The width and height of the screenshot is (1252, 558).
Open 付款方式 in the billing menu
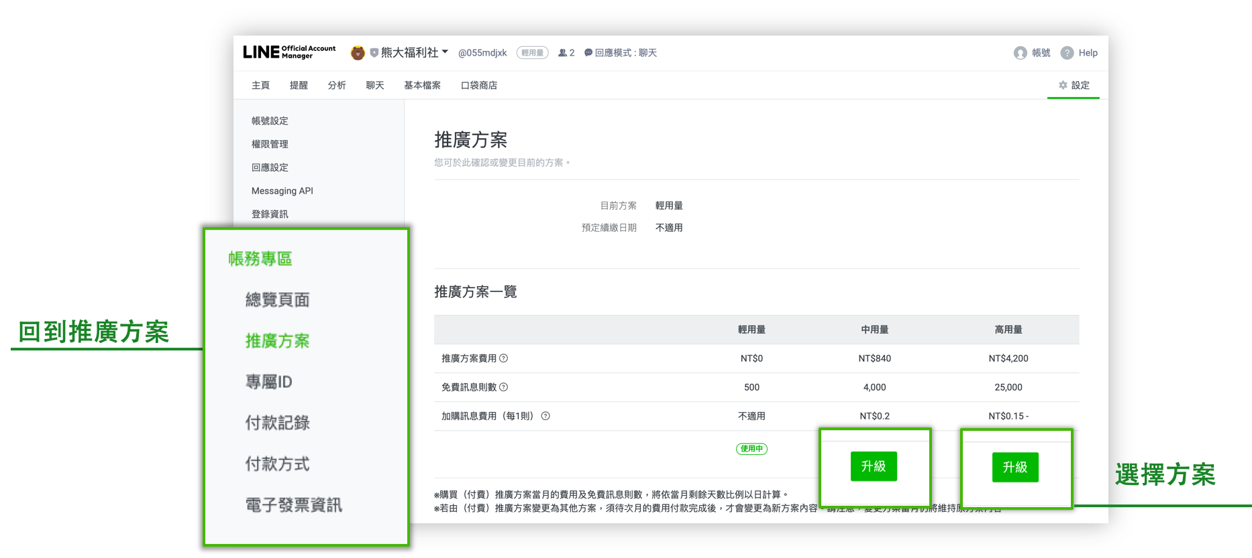(277, 464)
